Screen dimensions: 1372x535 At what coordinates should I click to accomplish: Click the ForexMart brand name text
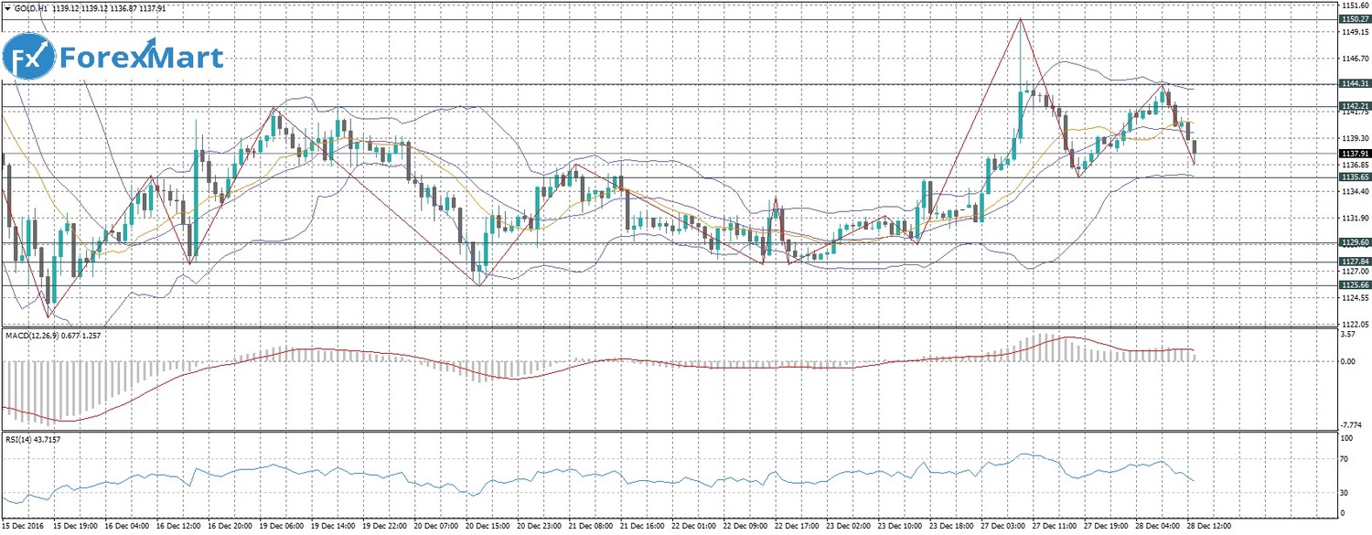tap(142, 59)
